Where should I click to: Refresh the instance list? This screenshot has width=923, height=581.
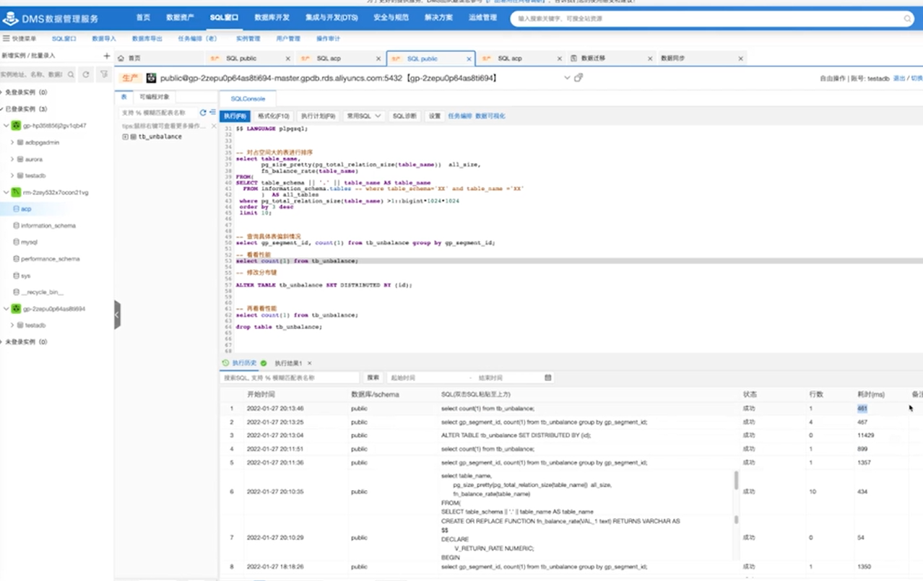point(86,74)
